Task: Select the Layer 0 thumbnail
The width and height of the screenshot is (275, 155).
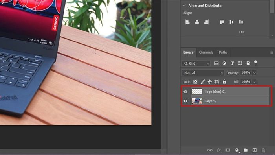Action: pyautogui.click(x=197, y=101)
